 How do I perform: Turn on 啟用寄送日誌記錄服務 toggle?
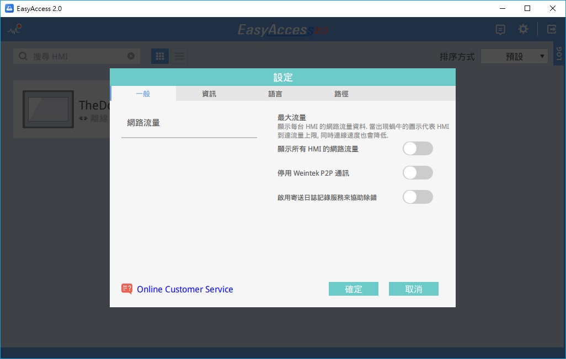[418, 197]
